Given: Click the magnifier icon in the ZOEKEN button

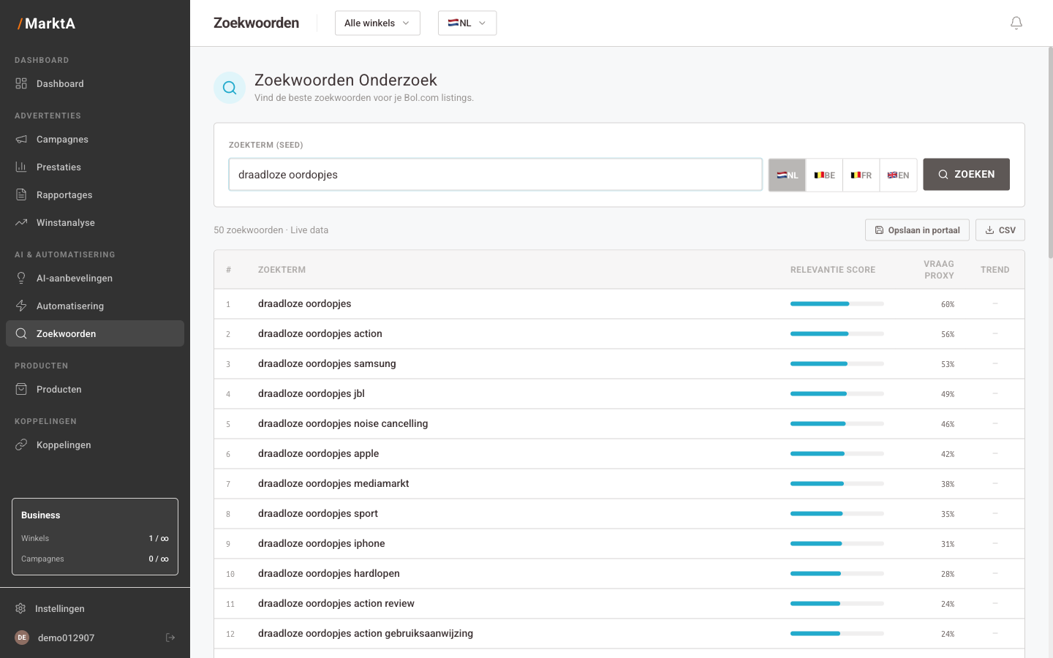Looking at the screenshot, I should coord(943,175).
